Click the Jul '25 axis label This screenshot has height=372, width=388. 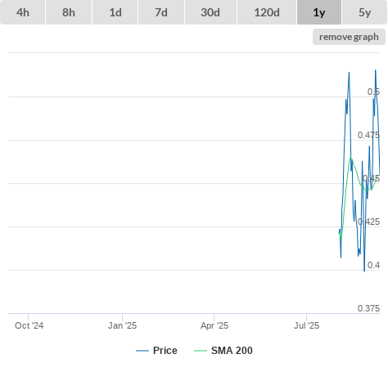[x=306, y=325]
